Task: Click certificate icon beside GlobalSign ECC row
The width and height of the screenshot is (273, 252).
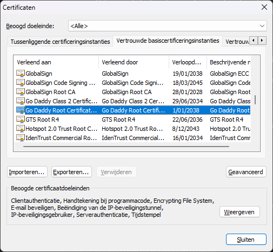Action: click(x=21, y=74)
